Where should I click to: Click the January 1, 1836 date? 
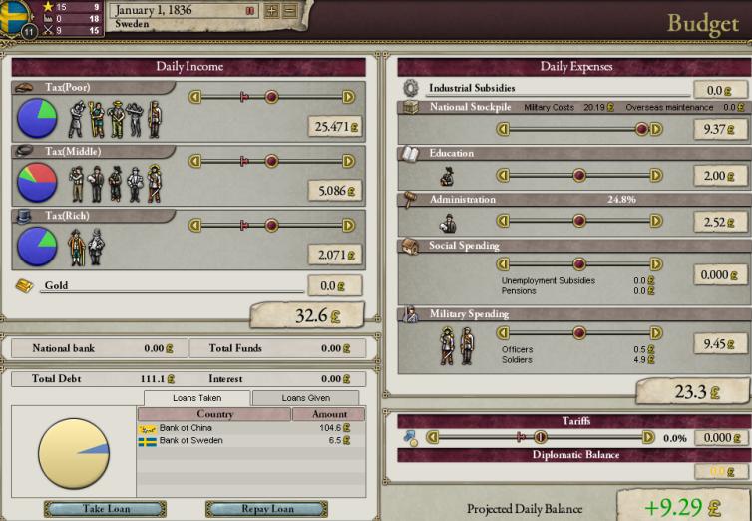pyautogui.click(x=153, y=10)
